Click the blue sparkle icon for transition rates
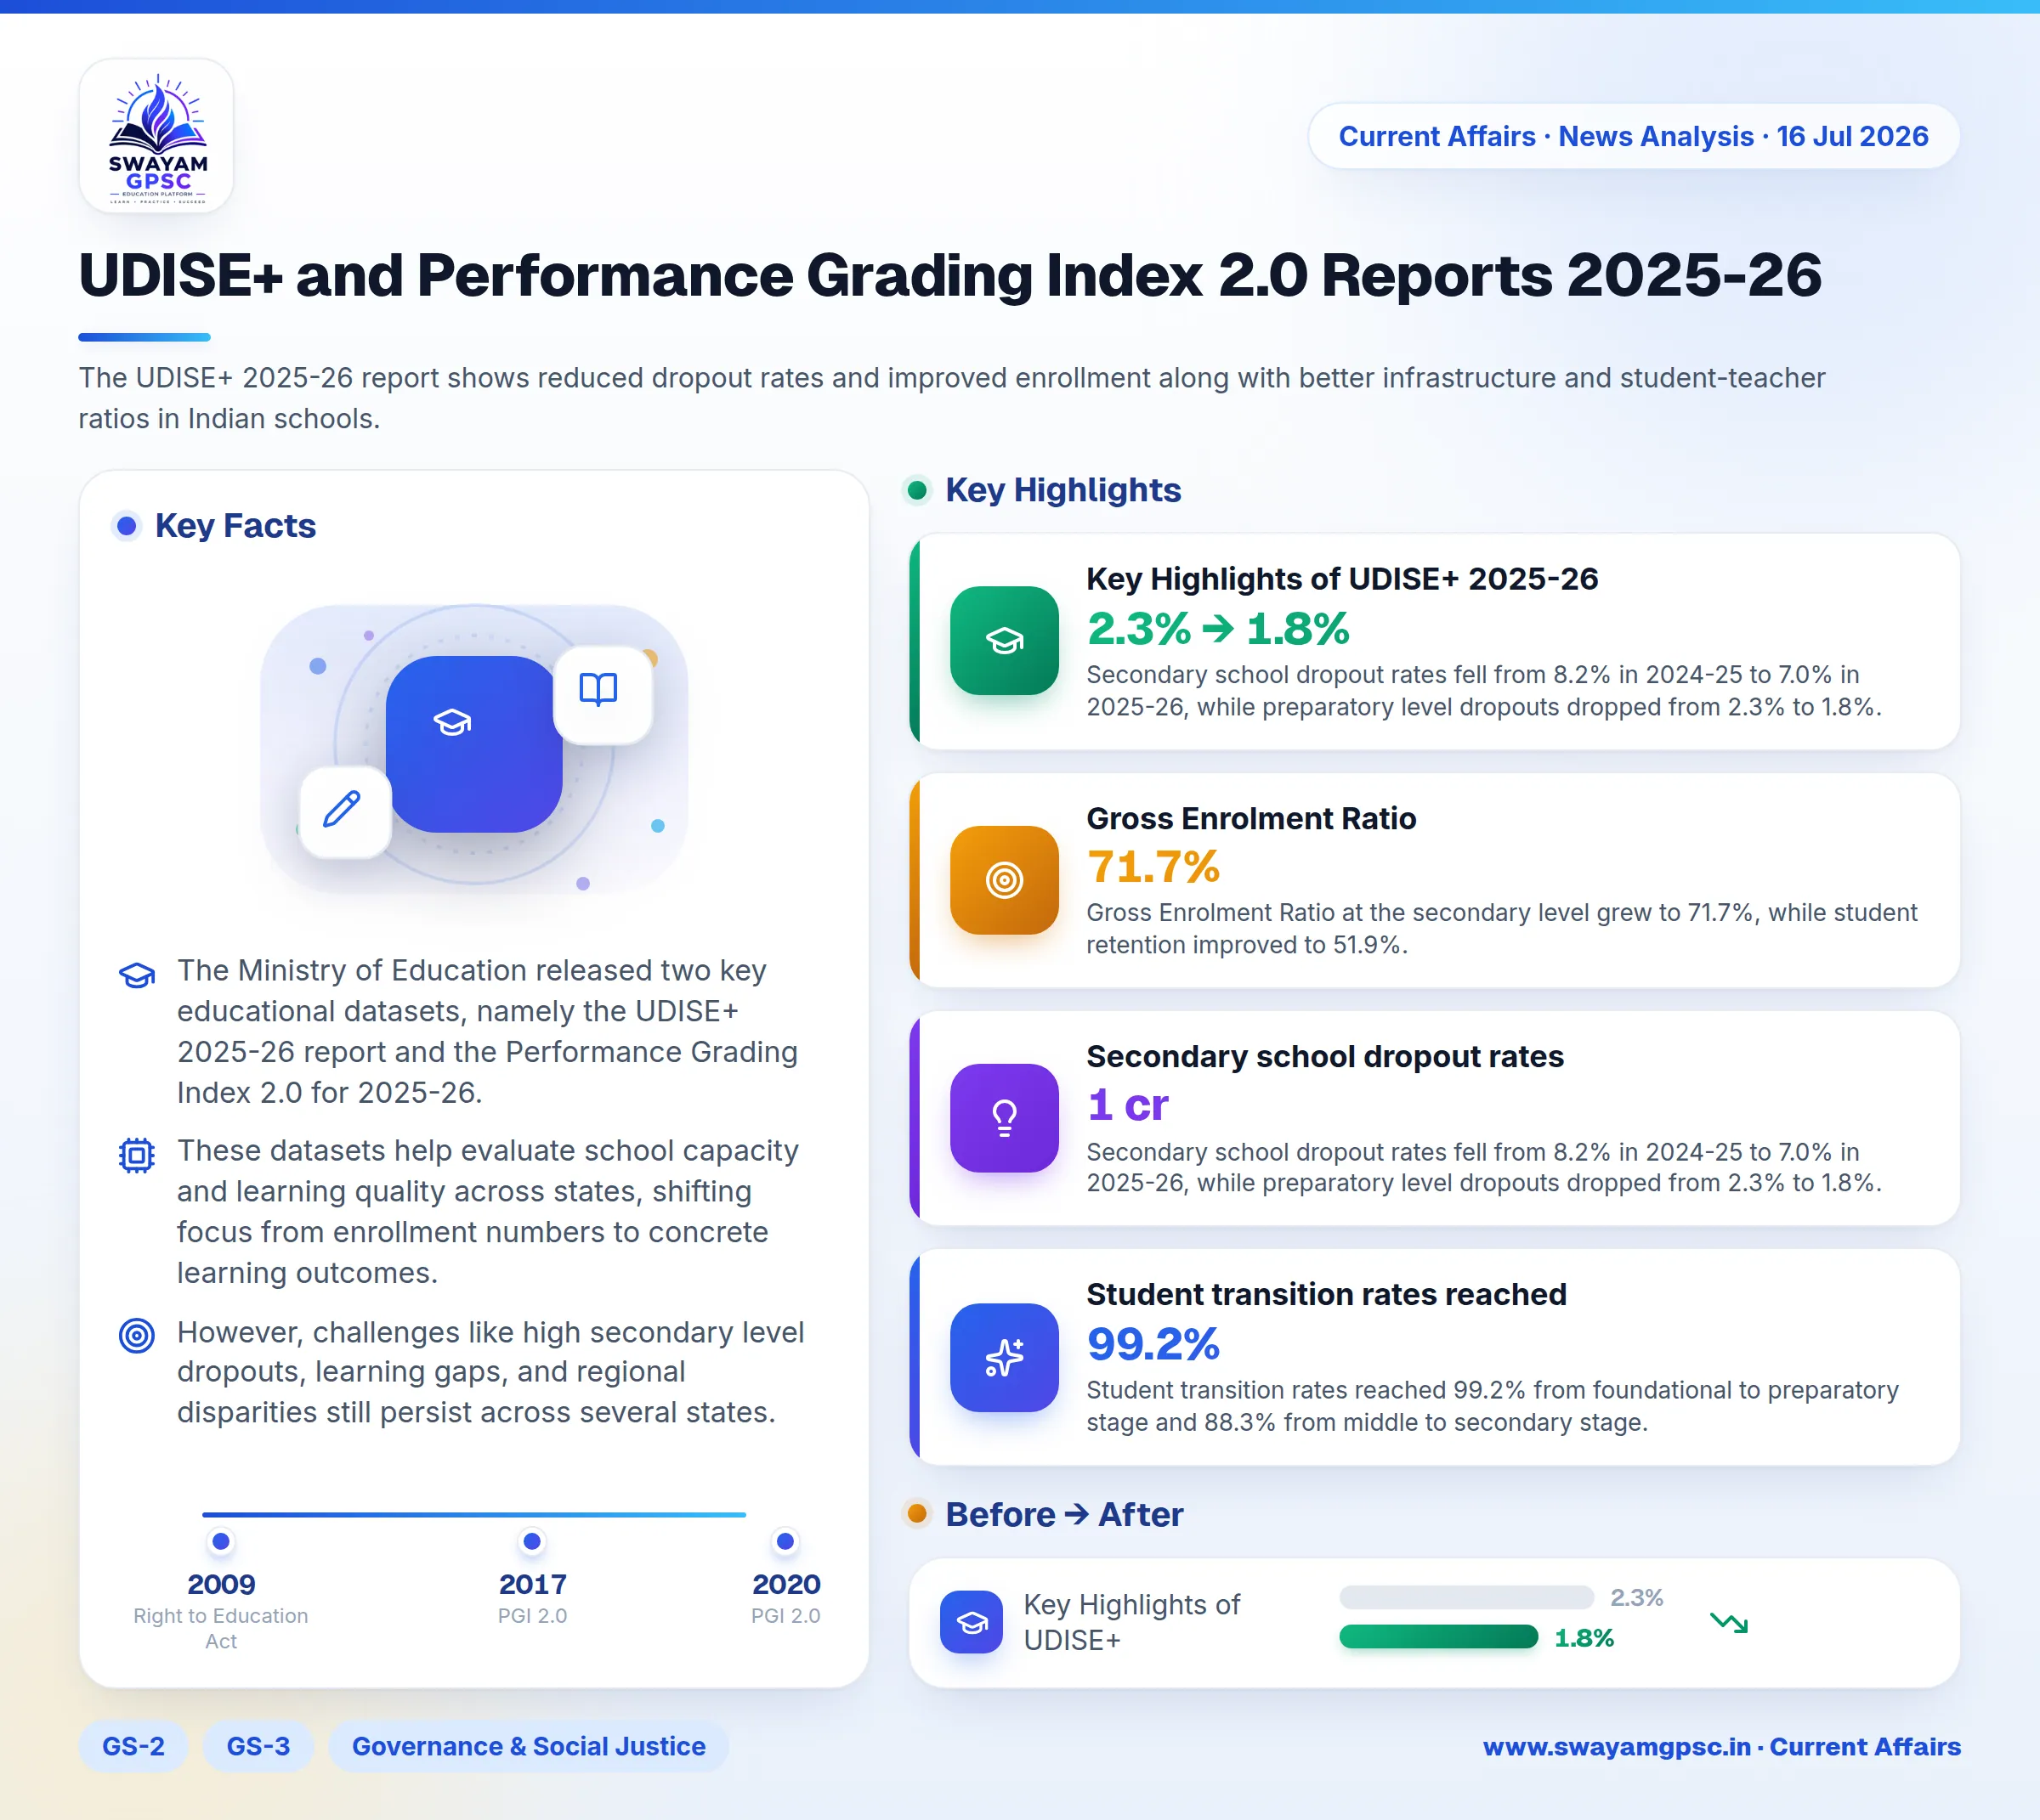The image size is (2040, 1820). coord(1004,1357)
